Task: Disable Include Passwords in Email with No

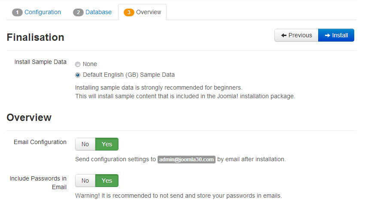Action: click(x=85, y=181)
